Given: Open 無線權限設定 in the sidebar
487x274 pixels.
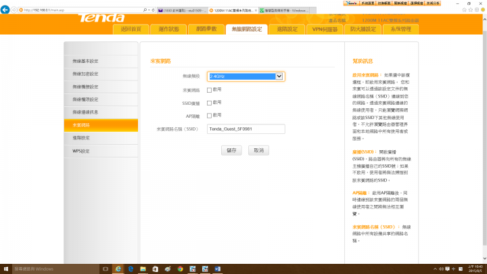Looking at the screenshot, I should [x=101, y=99].
